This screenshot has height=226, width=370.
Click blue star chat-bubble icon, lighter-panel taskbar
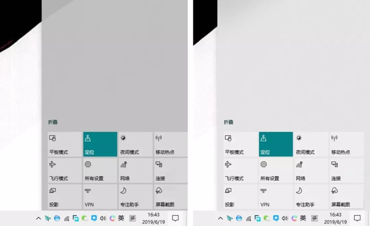[276, 218]
